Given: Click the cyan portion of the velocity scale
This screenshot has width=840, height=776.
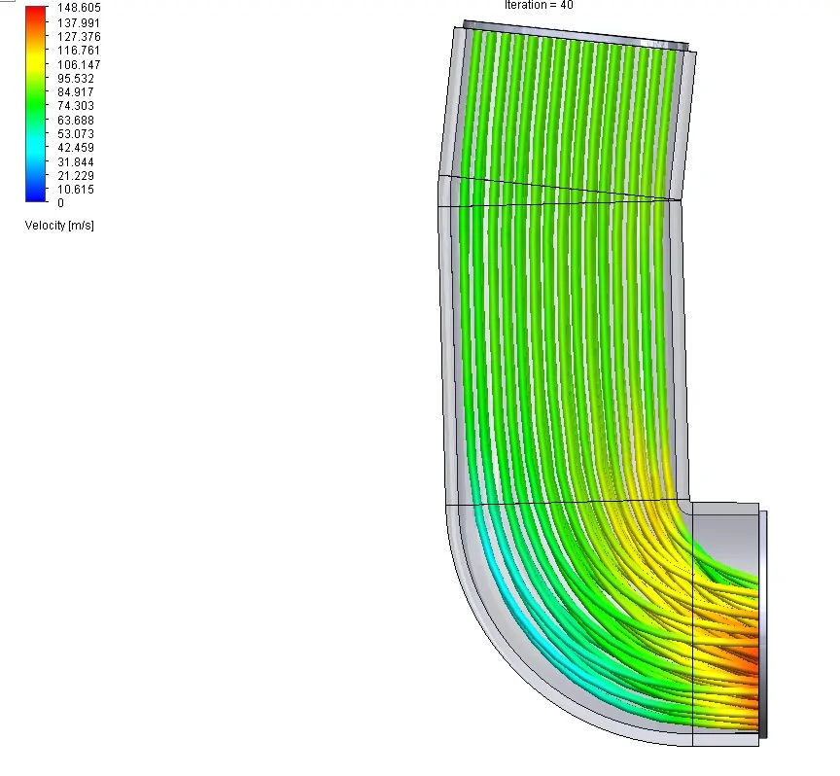Looking at the screenshot, I should point(33,146).
